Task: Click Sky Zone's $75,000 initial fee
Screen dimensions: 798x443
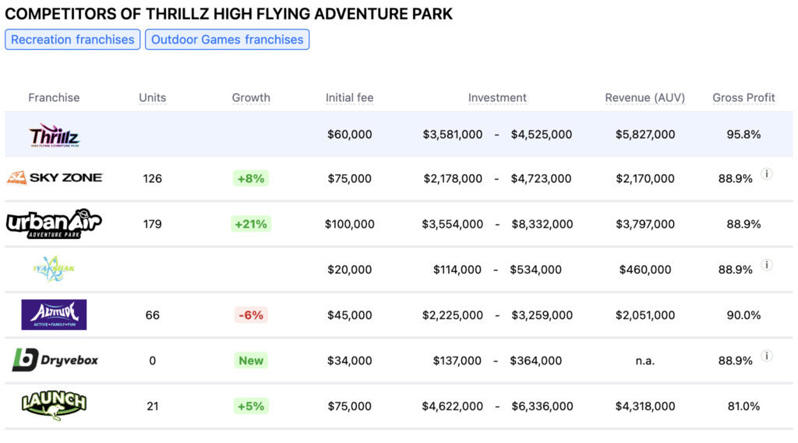Action: tap(350, 178)
